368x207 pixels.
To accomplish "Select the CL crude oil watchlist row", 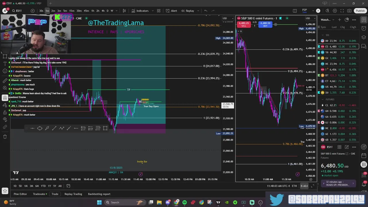I will click(x=338, y=105).
